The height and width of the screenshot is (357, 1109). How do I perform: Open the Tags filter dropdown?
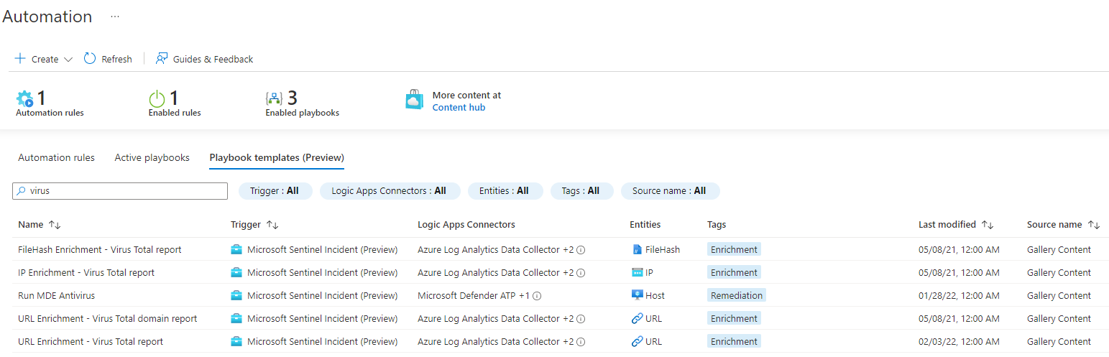[581, 191]
